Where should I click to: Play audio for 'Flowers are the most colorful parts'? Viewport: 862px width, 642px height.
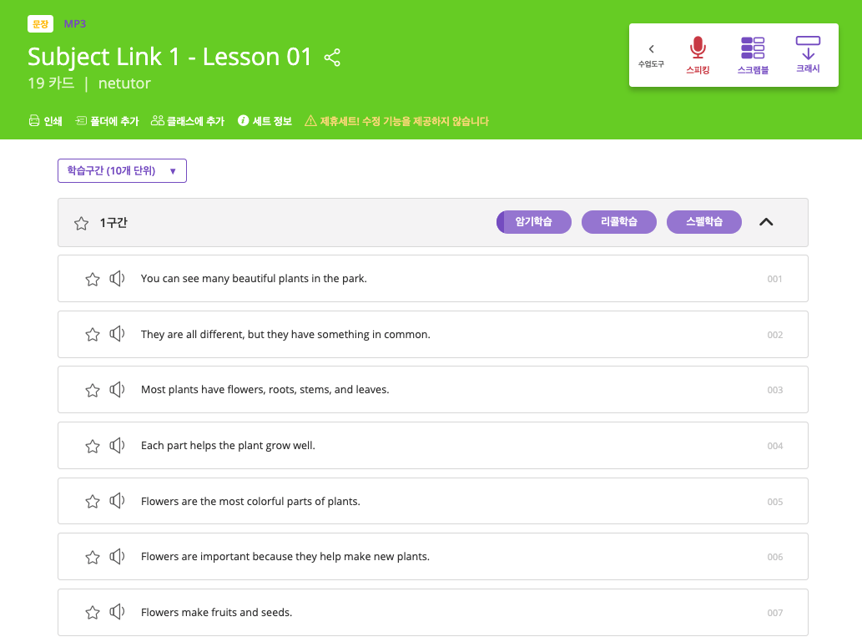pos(117,501)
